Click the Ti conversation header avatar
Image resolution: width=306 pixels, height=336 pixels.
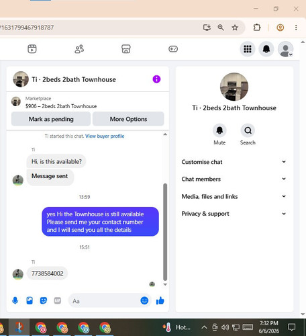(x=21, y=79)
